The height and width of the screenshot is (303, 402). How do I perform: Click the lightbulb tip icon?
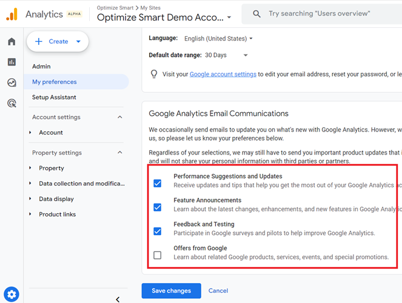pos(154,74)
